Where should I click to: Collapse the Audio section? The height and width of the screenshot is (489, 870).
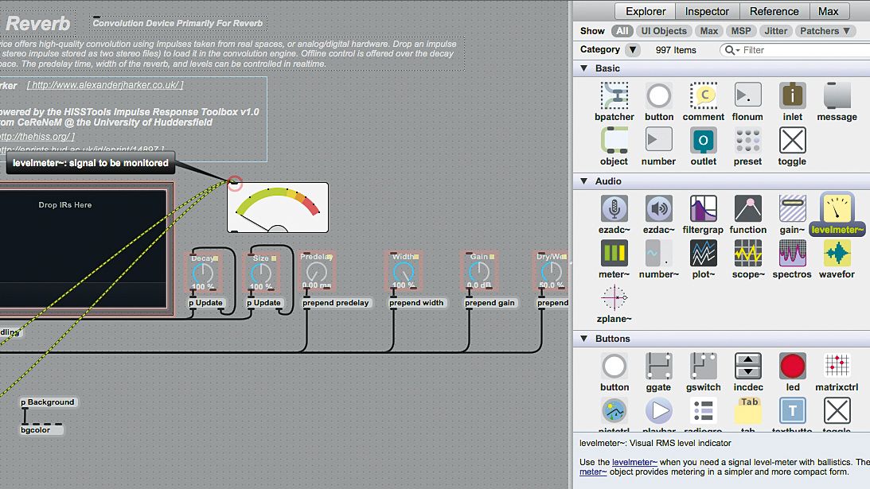point(583,181)
